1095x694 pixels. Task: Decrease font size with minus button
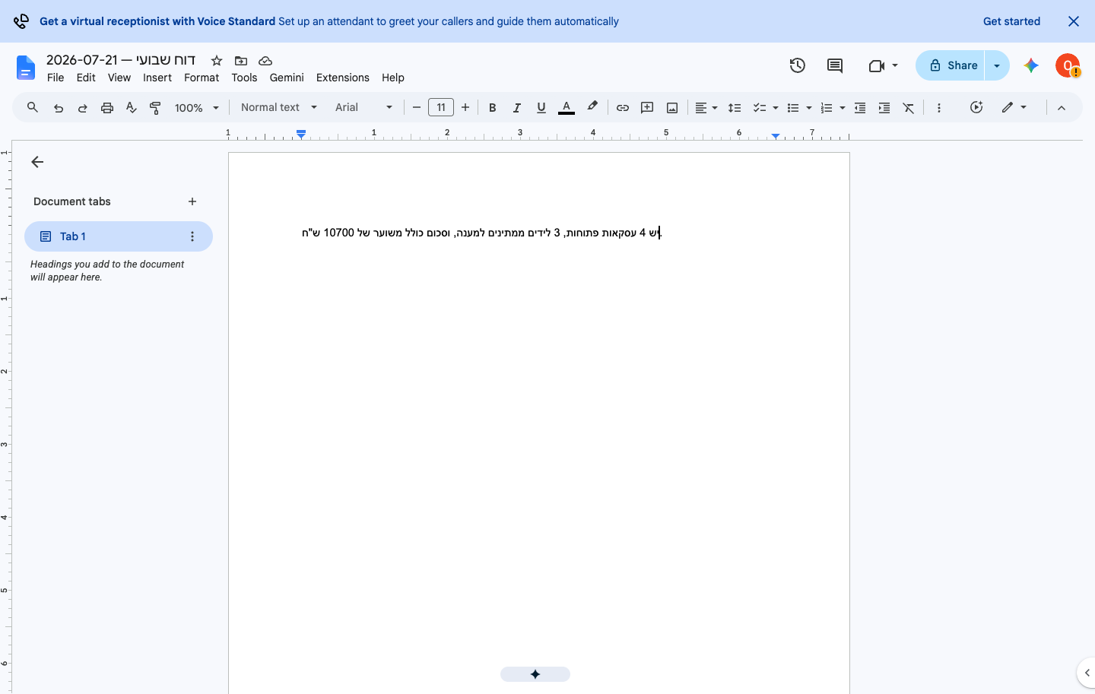pyautogui.click(x=417, y=108)
